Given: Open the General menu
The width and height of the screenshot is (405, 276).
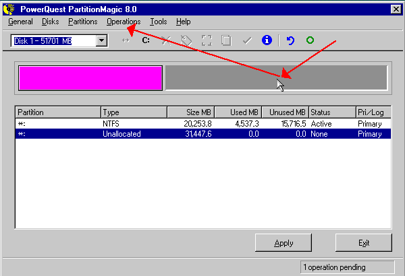Looking at the screenshot, I should coord(20,22).
